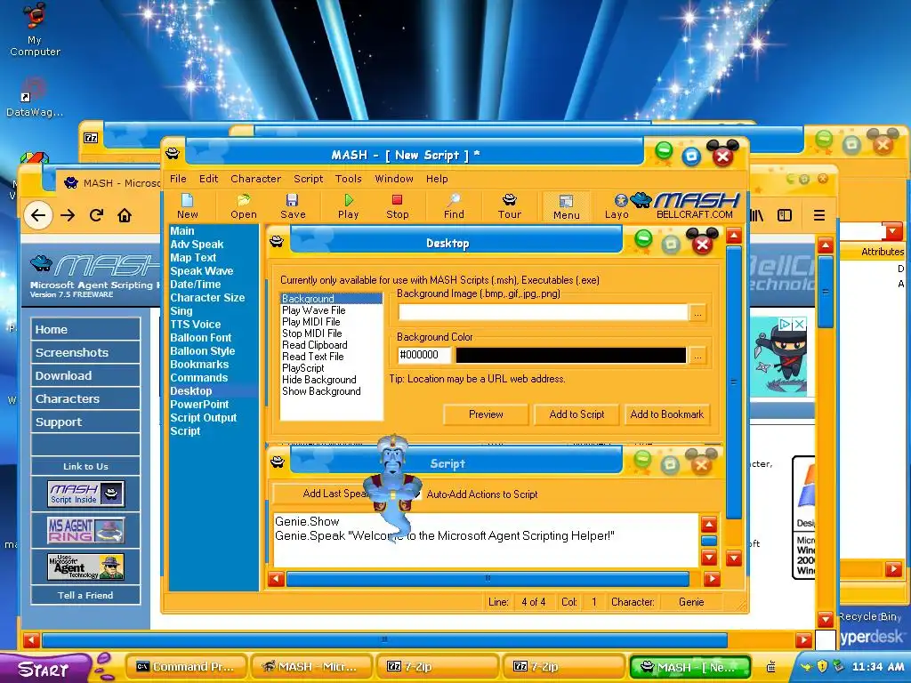911x683 pixels.
Task: Open the Window menu
Action: point(393,179)
